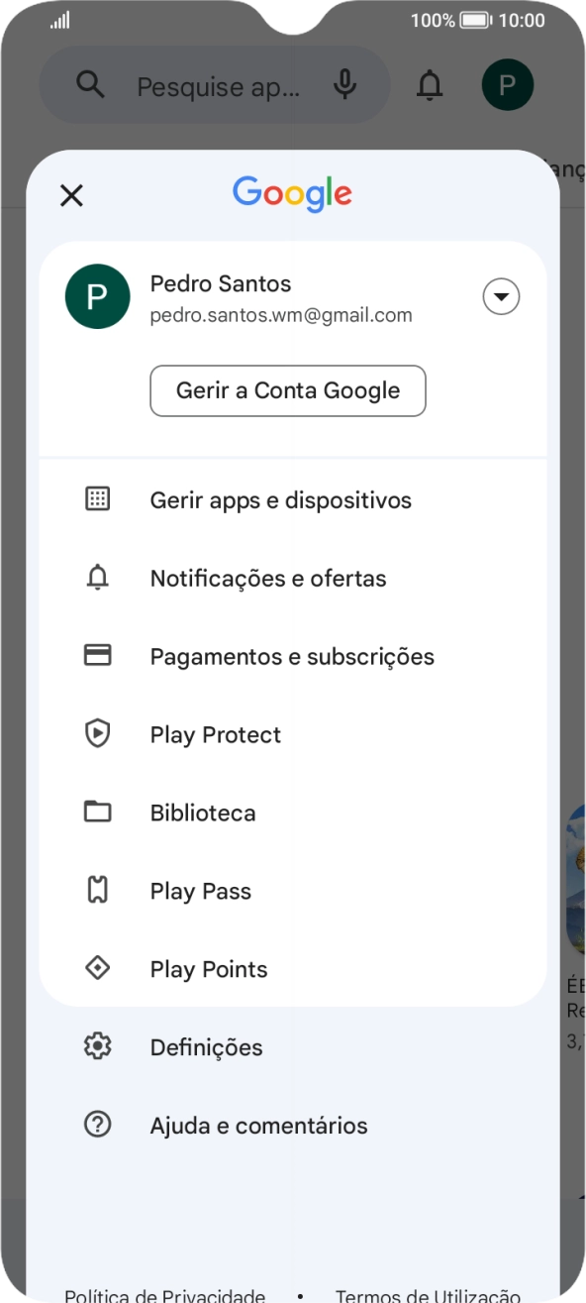
Task: Open the Gerir a Conta Google button
Action: 287,390
